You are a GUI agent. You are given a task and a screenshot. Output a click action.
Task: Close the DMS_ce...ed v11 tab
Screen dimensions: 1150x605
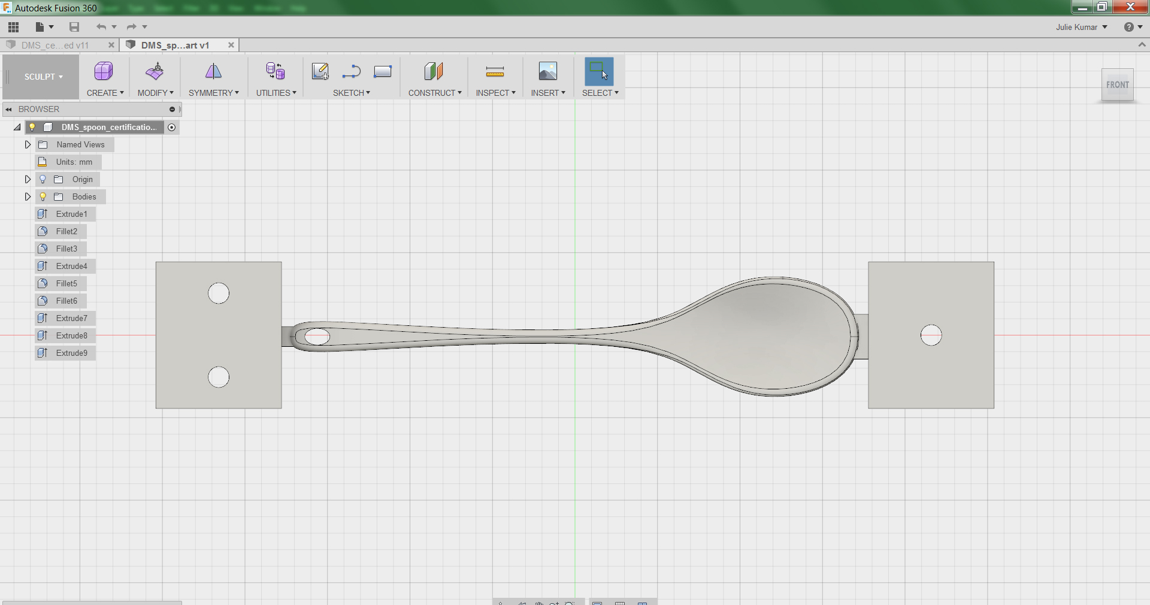pos(111,45)
